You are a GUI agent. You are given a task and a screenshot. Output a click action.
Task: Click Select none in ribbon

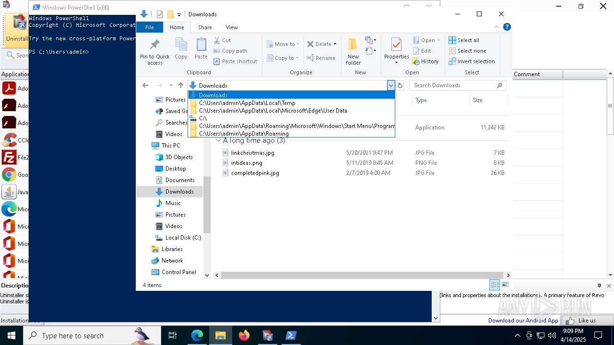point(467,51)
